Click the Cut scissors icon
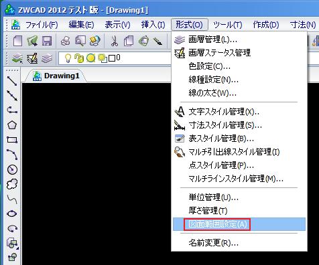This screenshot has width=319, height=265. point(115,41)
